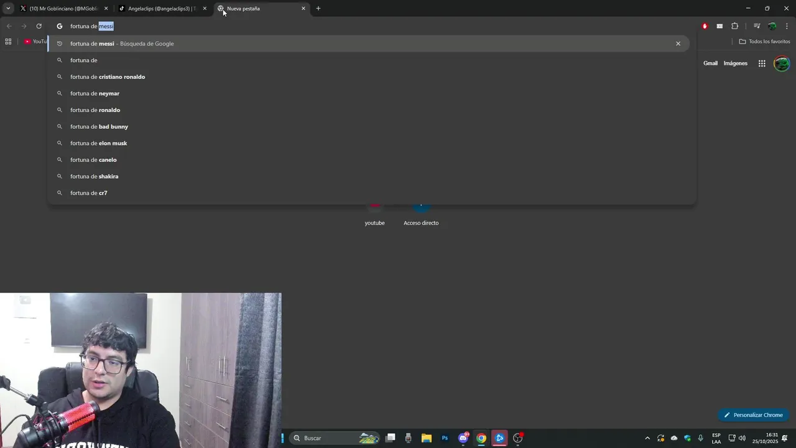
Task: Close the Nueva pestaña tab
Action: click(303, 9)
